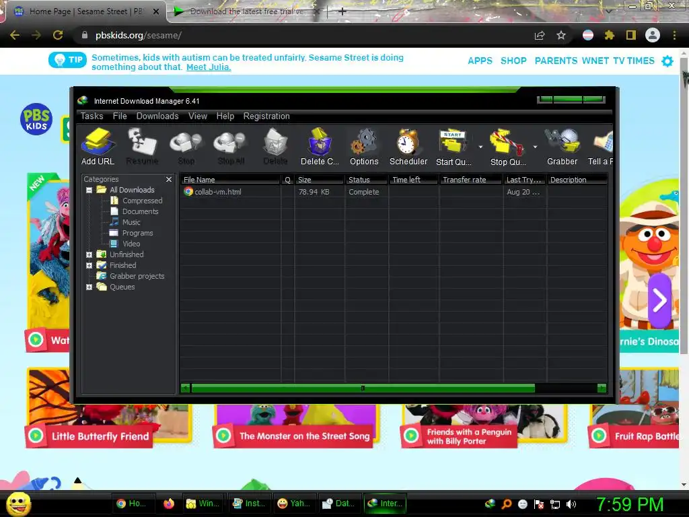Sort by Time left column header
Screen dimensions: 689x517
coord(414,179)
